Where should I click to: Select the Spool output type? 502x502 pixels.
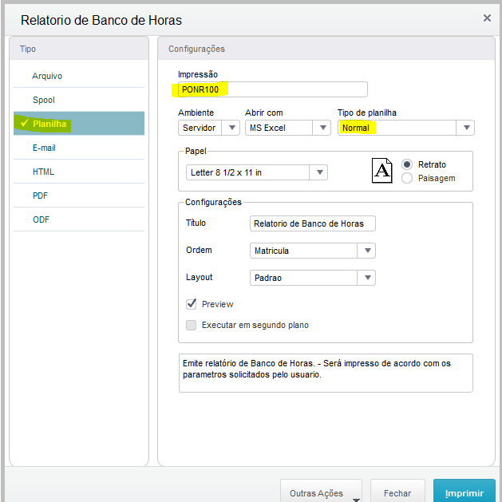point(79,100)
